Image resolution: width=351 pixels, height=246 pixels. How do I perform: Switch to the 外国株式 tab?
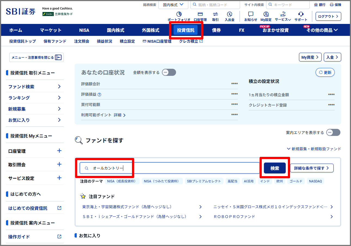(x=151, y=30)
